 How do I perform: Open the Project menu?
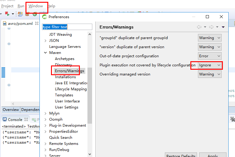pos(7,6)
